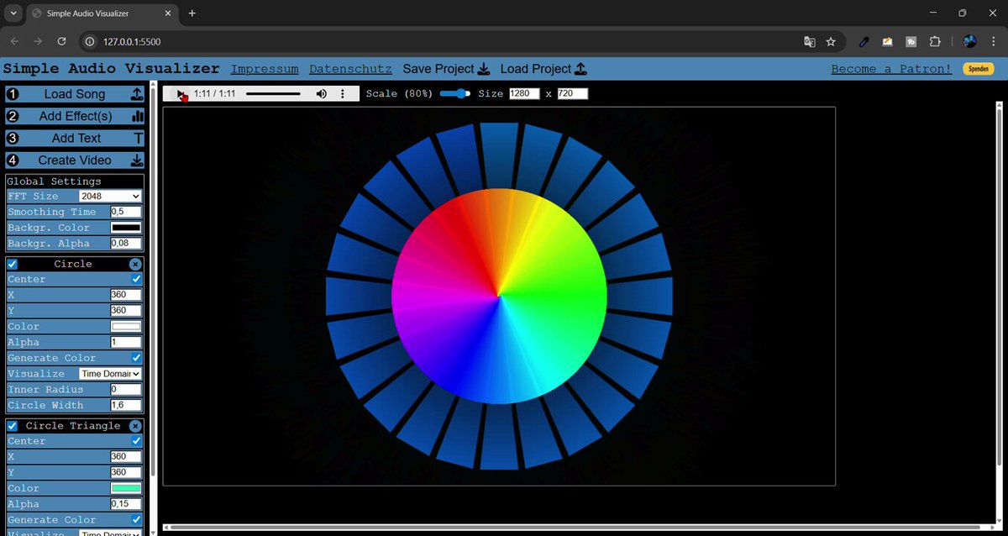Screen dimensions: 1008x536
Task: Open the browser tab search dropdown
Action: coord(13,13)
